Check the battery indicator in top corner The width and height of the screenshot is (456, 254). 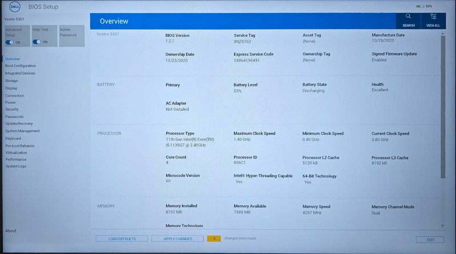pyautogui.click(x=424, y=6)
